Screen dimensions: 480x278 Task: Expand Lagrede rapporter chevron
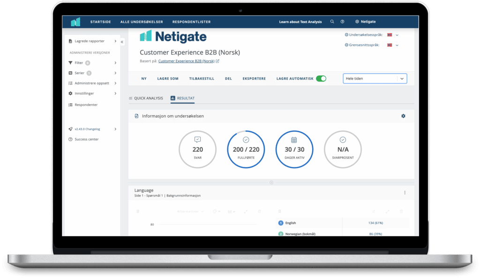click(x=115, y=41)
